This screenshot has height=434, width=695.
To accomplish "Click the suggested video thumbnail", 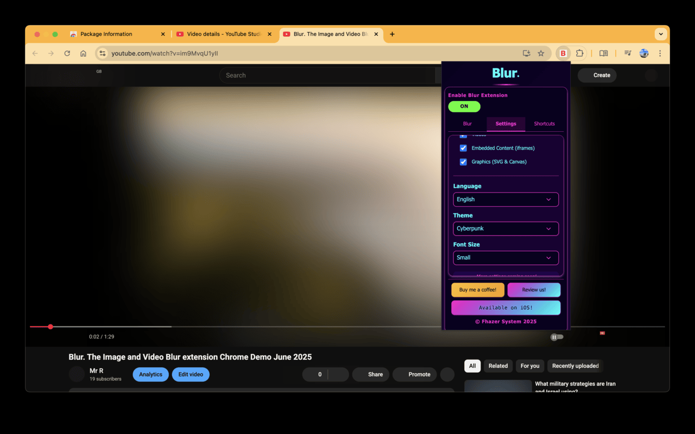I will pos(498,386).
